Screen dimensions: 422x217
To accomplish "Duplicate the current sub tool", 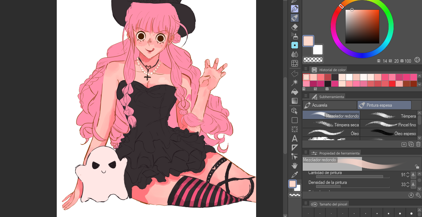I will click(x=411, y=144).
